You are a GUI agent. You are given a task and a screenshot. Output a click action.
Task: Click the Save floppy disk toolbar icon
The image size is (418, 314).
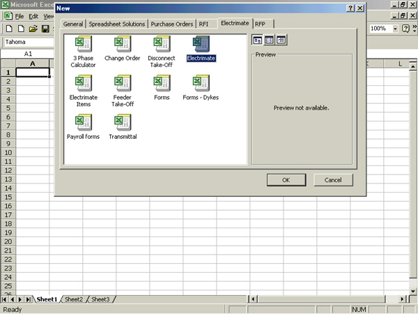pos(45,29)
